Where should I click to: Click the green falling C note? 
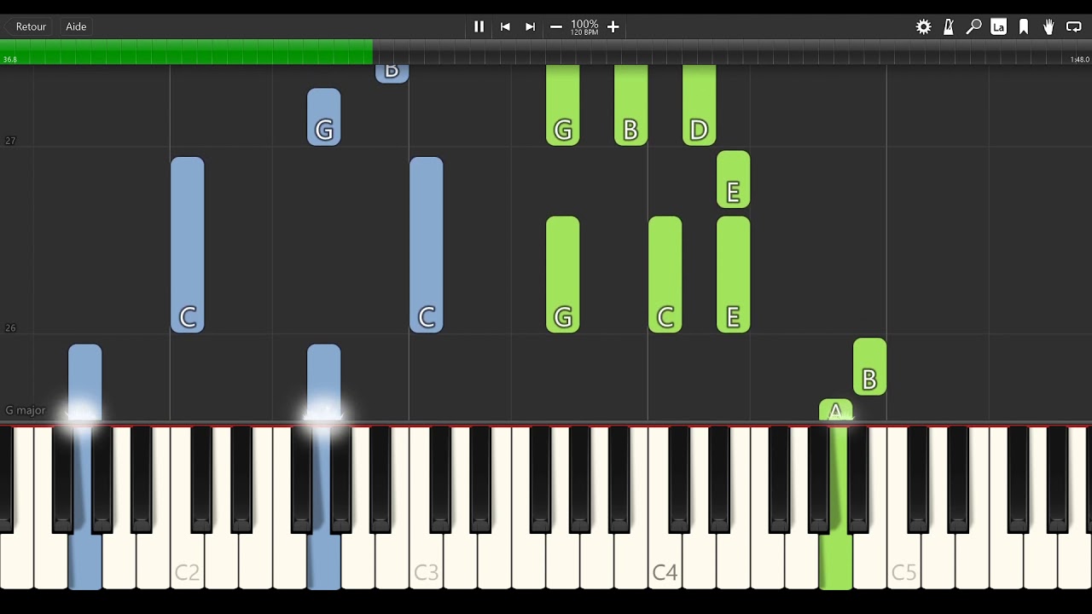click(x=665, y=275)
